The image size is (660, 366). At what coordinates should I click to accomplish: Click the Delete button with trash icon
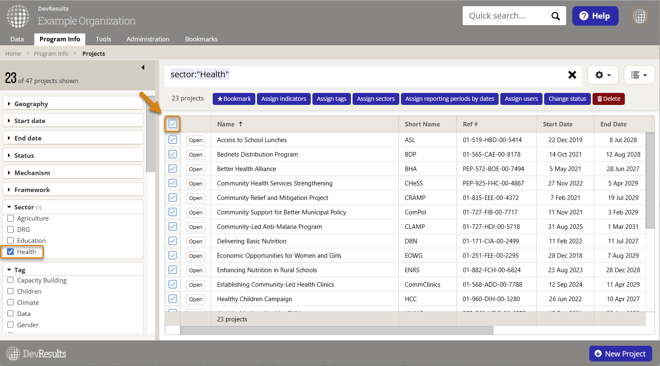pos(608,99)
